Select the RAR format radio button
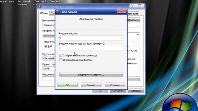The width and height of the screenshot is (198, 111). 46,47
